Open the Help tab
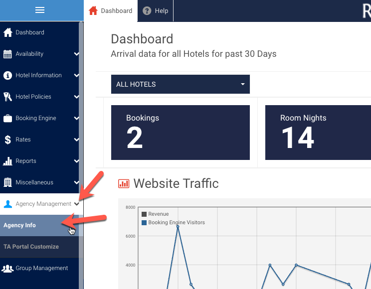This screenshot has height=289, width=371. coord(156,10)
